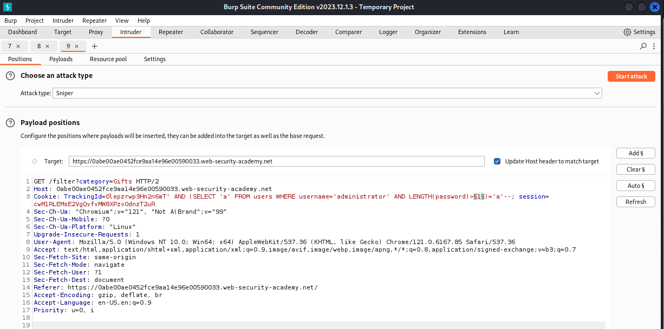Viewport: 664px width, 329px height.
Task: Click the session cookie value cwM1RLEMsE2VgQvfvMW8XPzvOdnzT2uR
Action: click(x=94, y=204)
